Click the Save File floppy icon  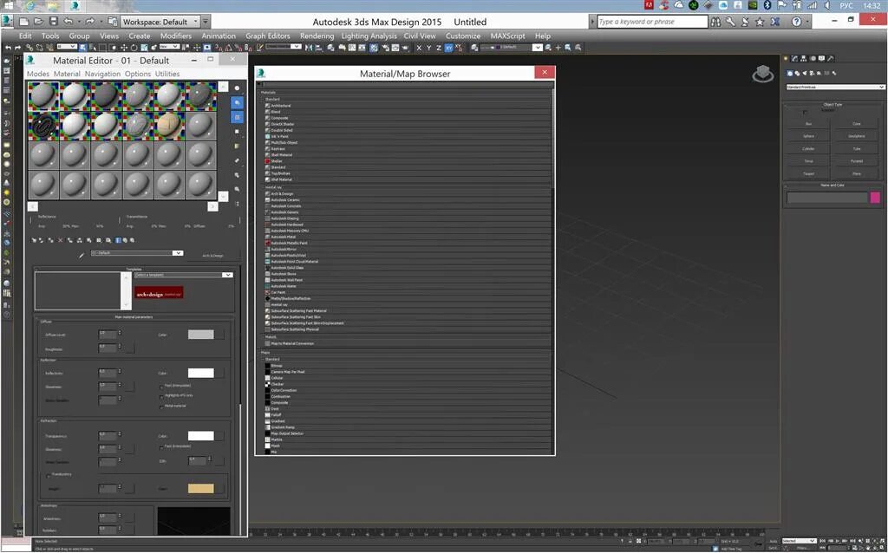[x=53, y=22]
